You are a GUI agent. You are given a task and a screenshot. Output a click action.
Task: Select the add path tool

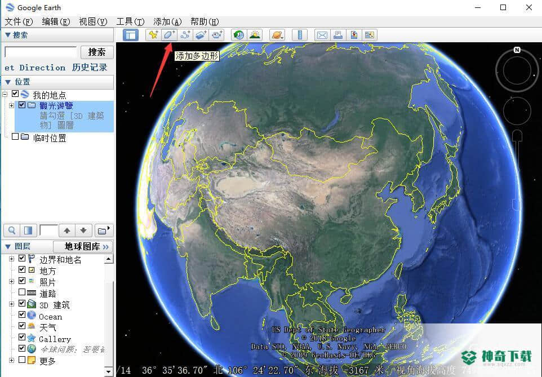[185, 35]
